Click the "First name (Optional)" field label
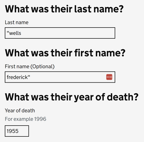Image resolution: width=144 pixels, height=142 pixels. point(30,66)
